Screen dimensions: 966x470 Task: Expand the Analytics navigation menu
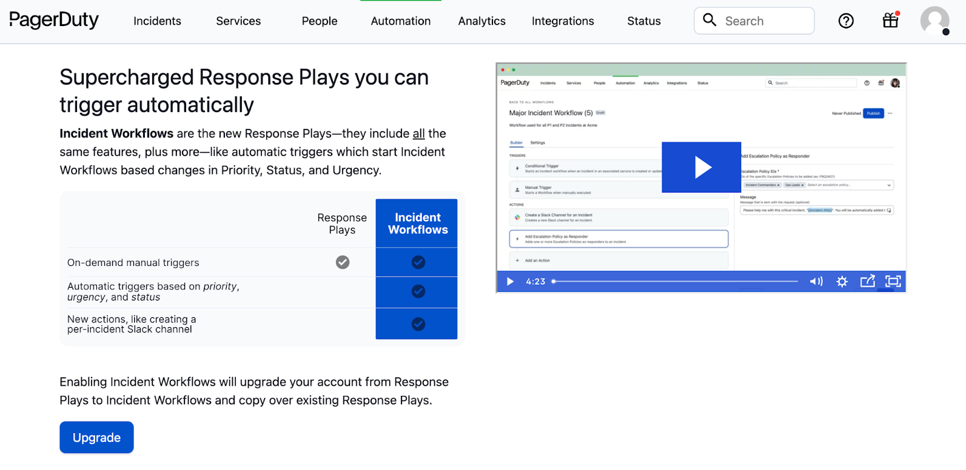pos(481,21)
